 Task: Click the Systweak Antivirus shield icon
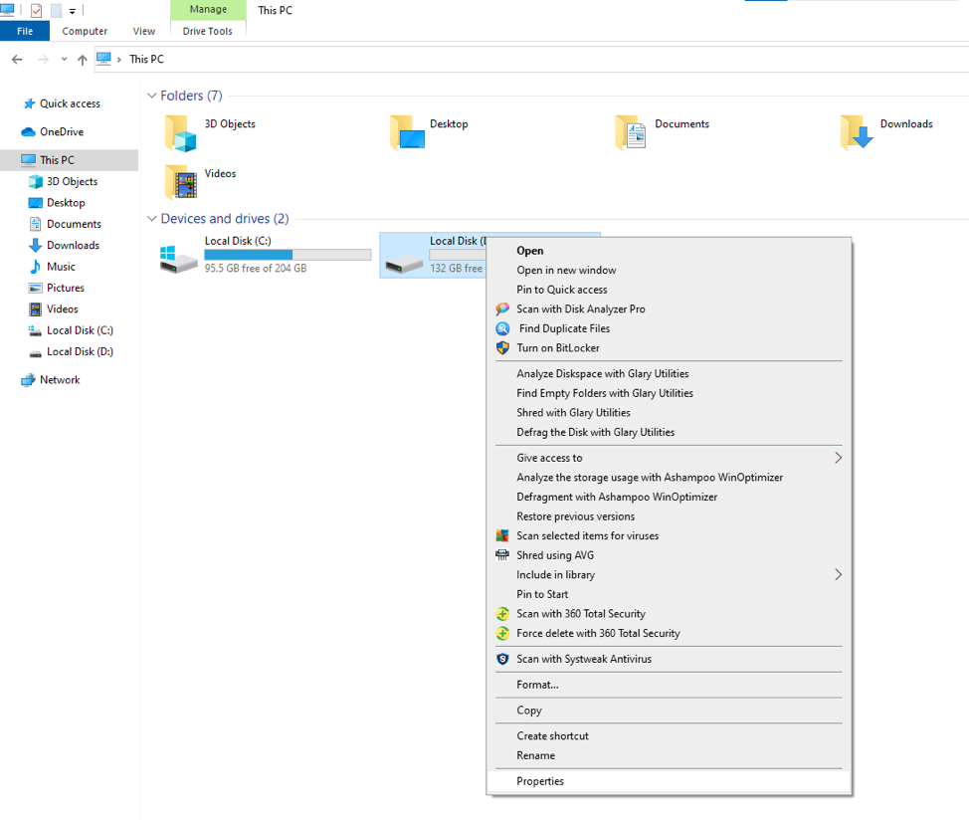coord(502,659)
